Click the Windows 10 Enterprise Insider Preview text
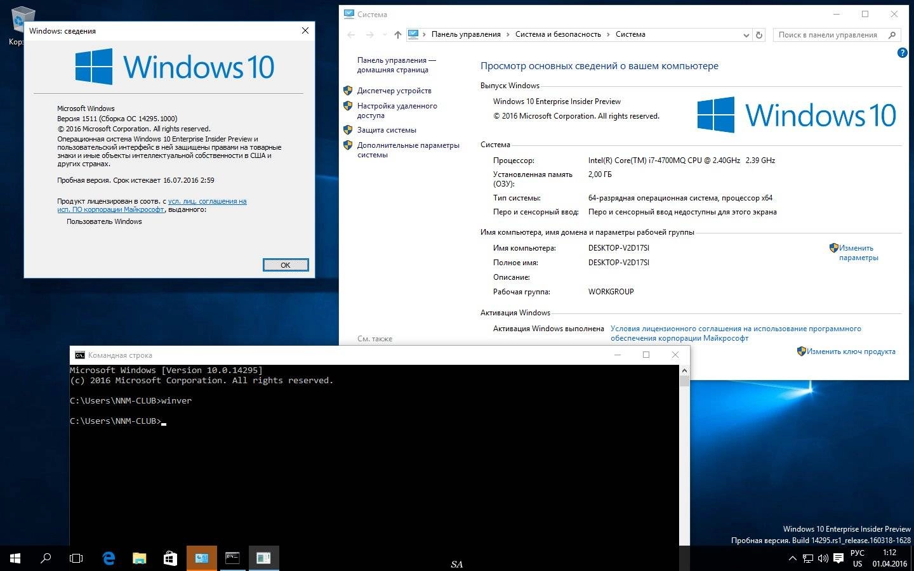The width and height of the screenshot is (914, 571). [x=557, y=102]
